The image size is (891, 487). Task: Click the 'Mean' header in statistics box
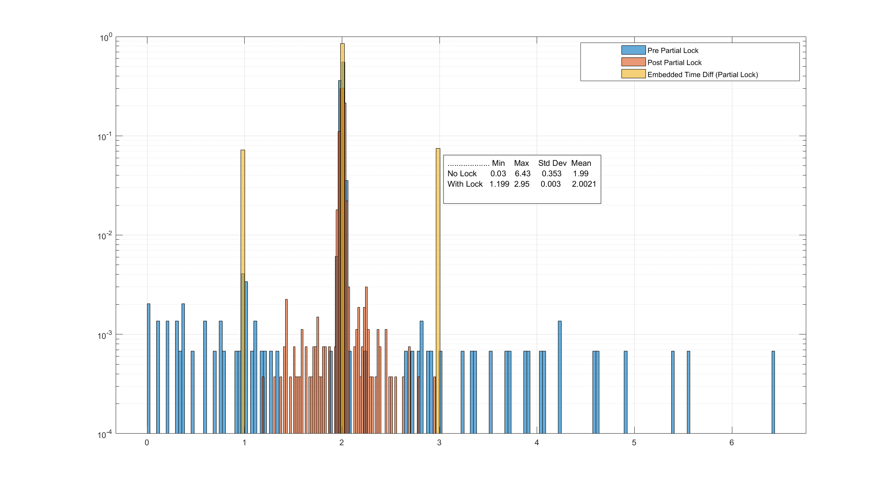point(581,163)
